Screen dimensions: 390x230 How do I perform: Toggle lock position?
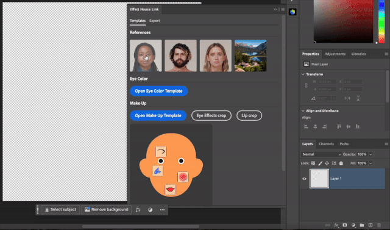click(327, 164)
